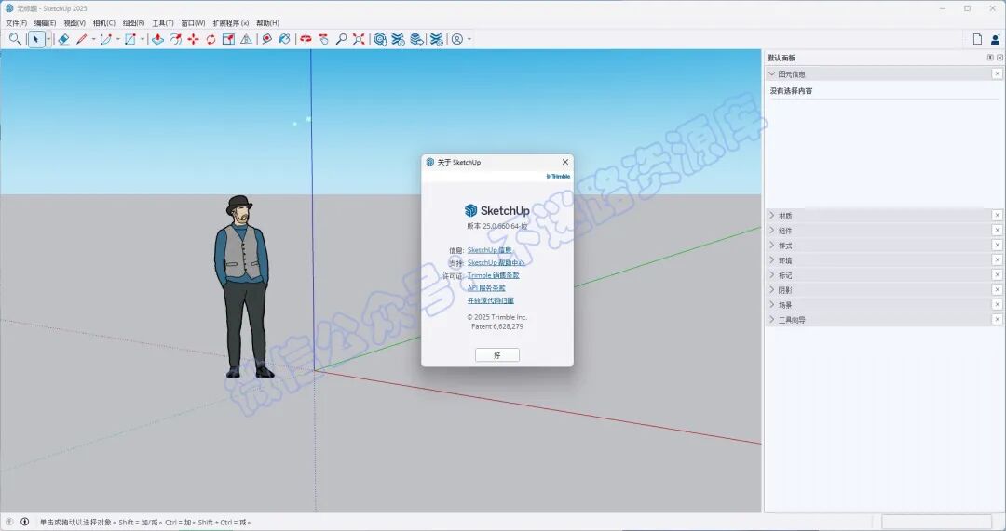Select the Rectangle shape tool
The height and width of the screenshot is (531, 1006).
(130, 39)
